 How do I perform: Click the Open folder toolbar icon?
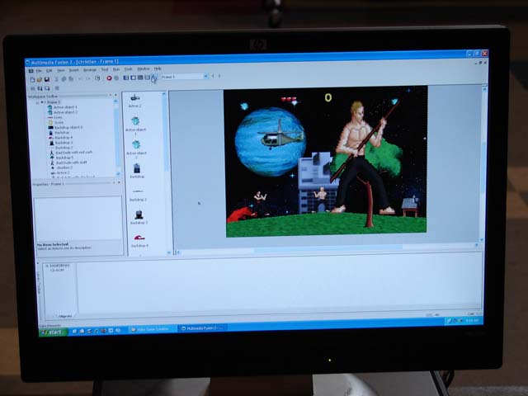point(38,78)
